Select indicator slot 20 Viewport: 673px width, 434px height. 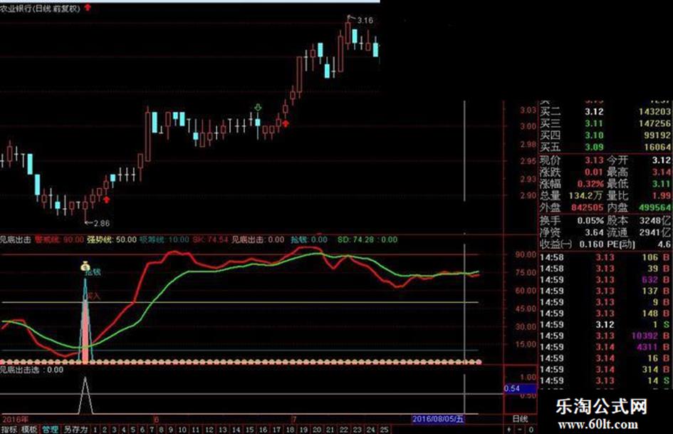317,429
